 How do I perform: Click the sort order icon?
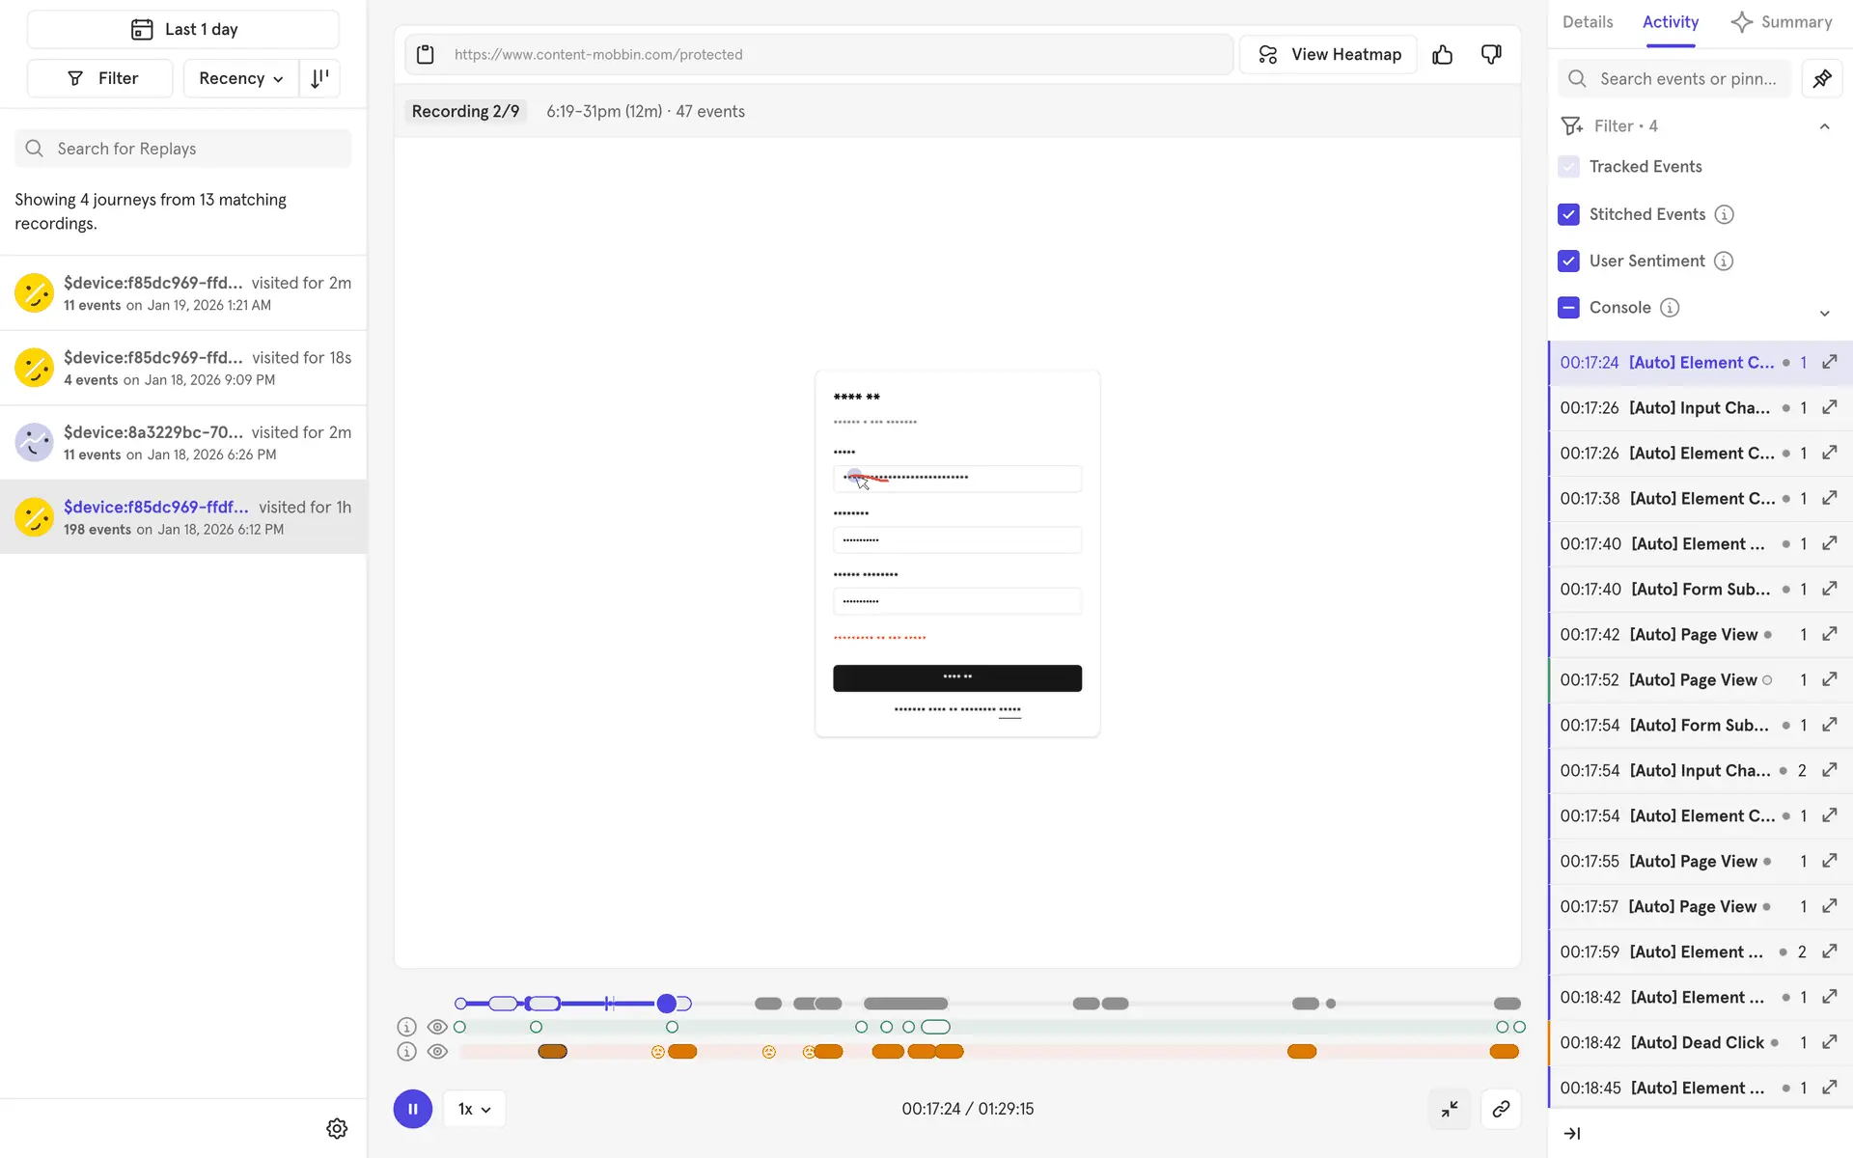coord(319,78)
